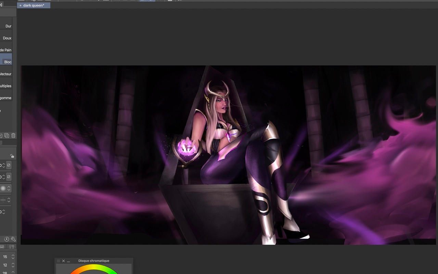Switch to the dark queen canvas tab
This screenshot has width=438, height=274.
[x=34, y=5]
